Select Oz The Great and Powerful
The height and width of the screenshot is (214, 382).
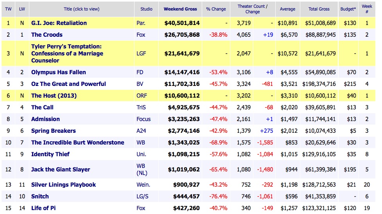[x=68, y=84]
